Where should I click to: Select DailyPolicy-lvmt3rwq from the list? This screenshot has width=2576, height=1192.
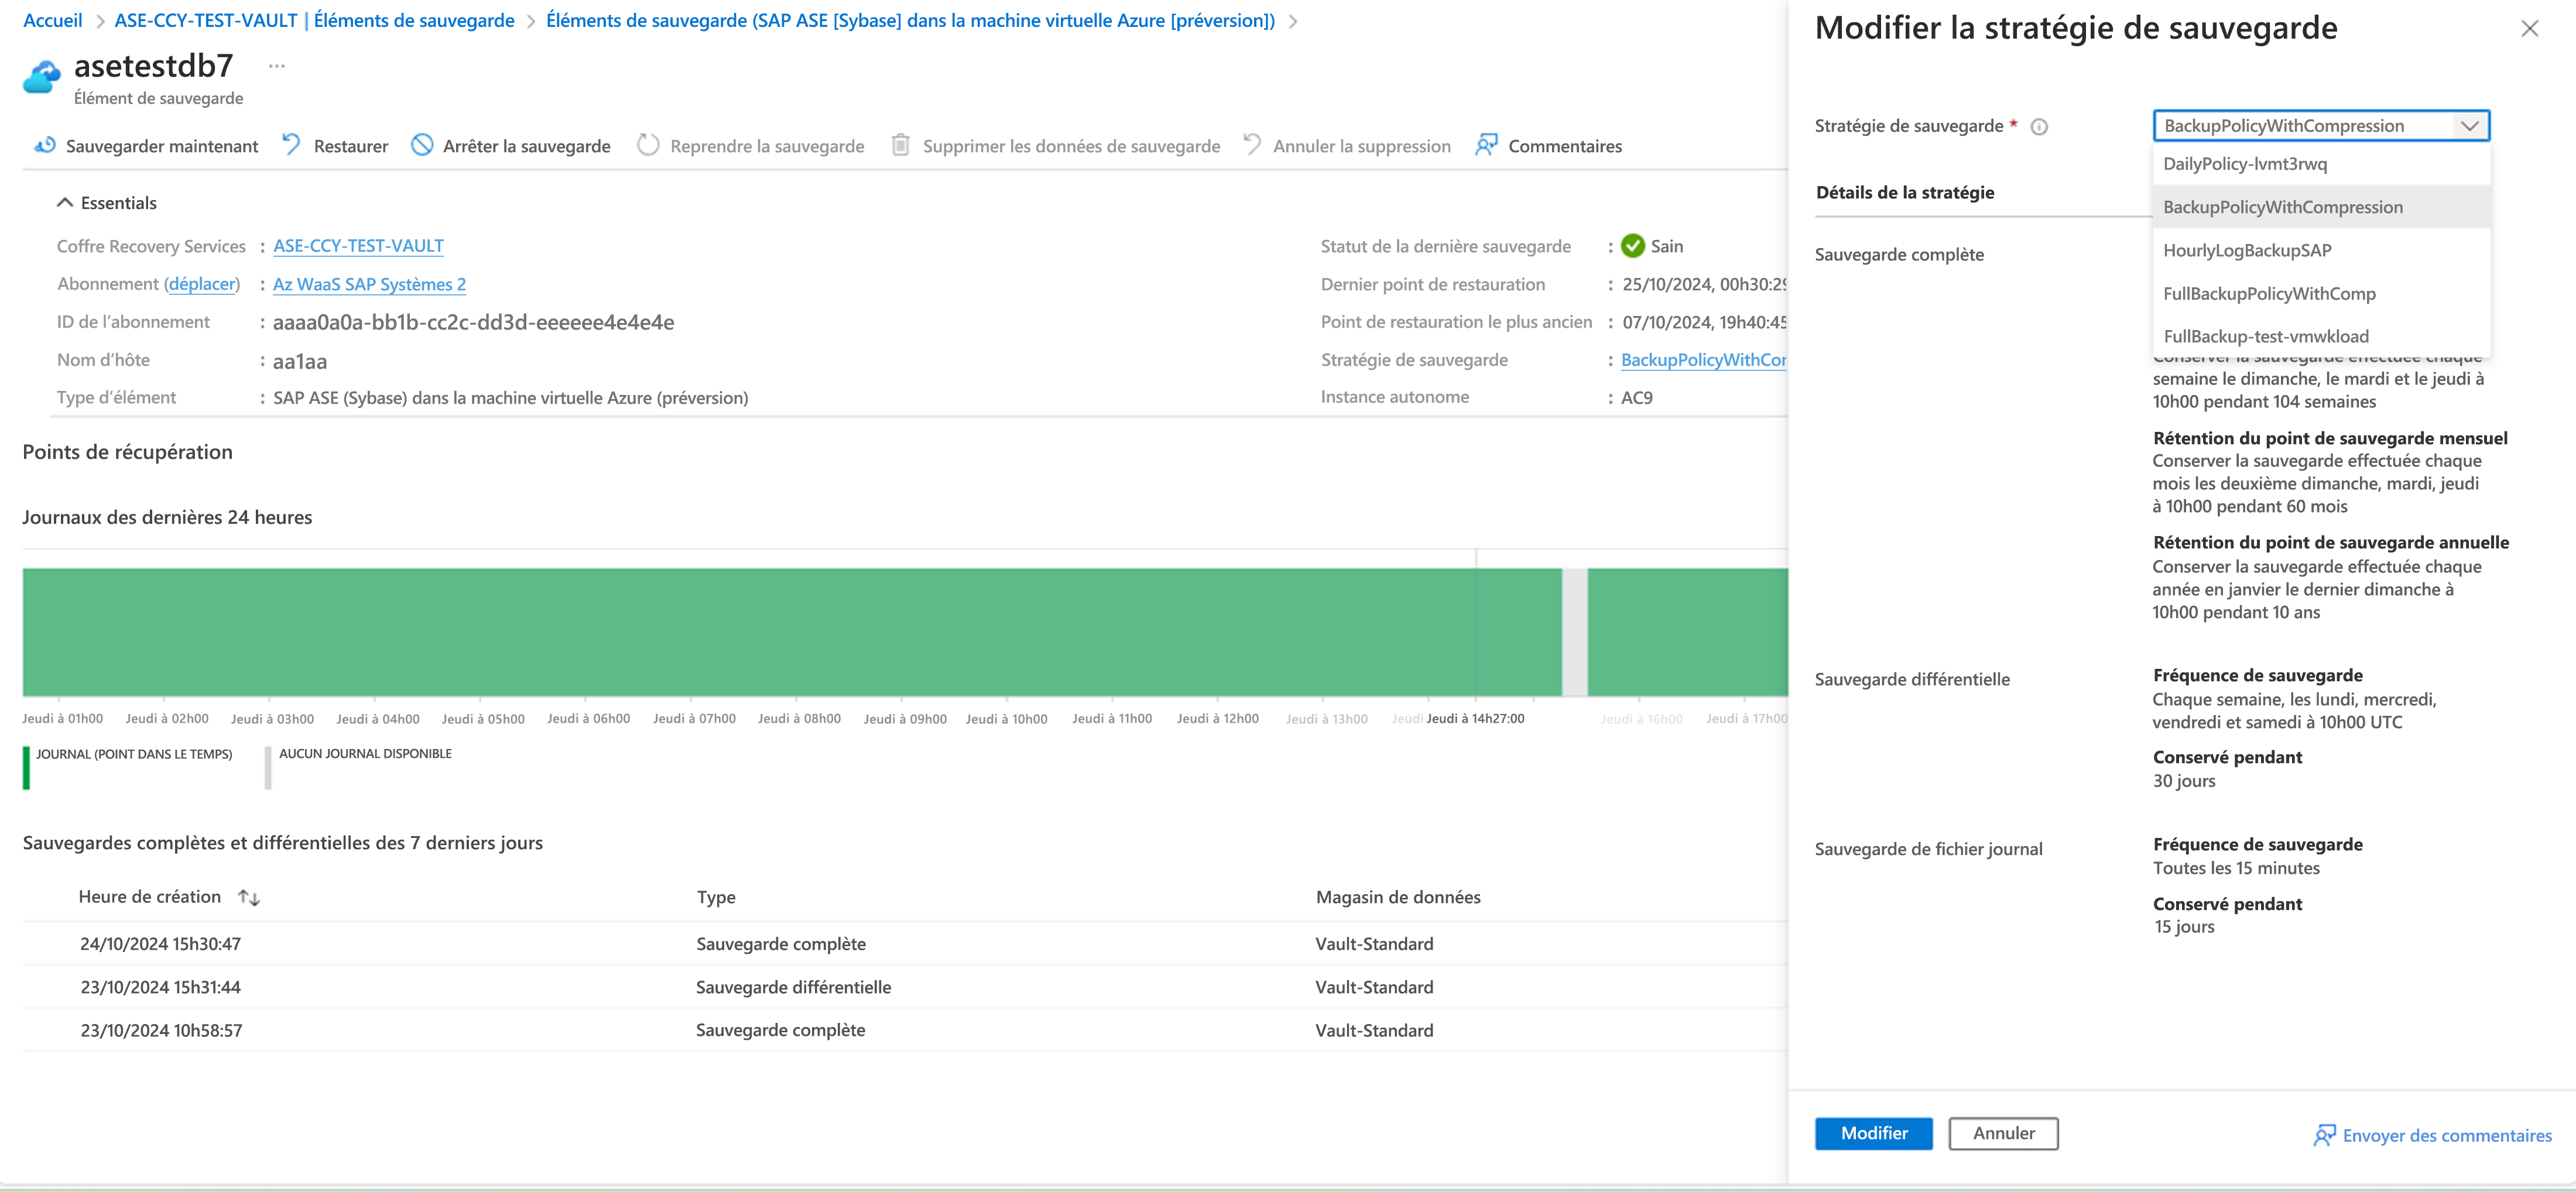(x=2245, y=164)
